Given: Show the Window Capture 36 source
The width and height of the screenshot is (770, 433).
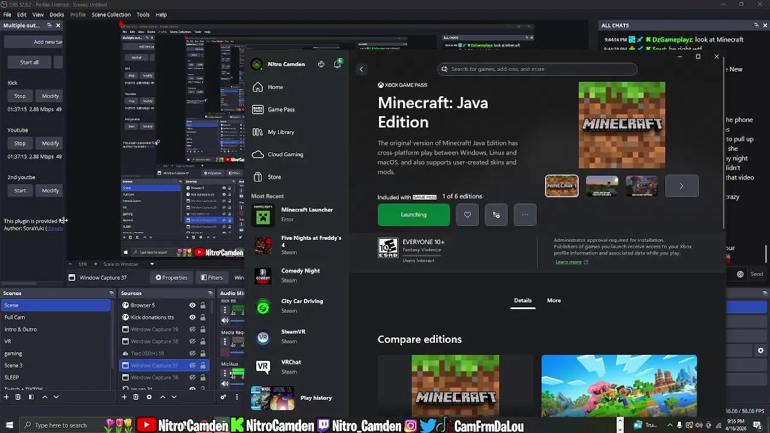Looking at the screenshot, I should pyautogui.click(x=192, y=378).
